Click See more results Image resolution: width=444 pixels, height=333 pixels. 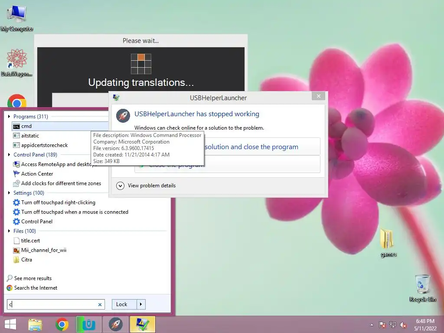[29, 278]
